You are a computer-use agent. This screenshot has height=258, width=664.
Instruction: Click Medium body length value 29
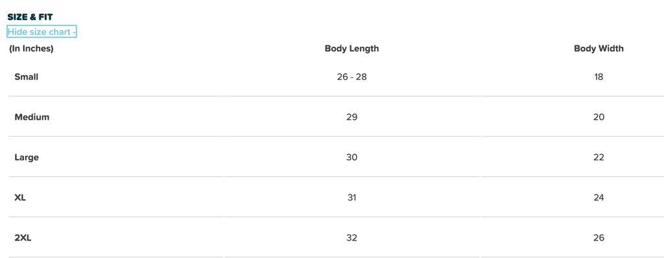[x=352, y=117]
